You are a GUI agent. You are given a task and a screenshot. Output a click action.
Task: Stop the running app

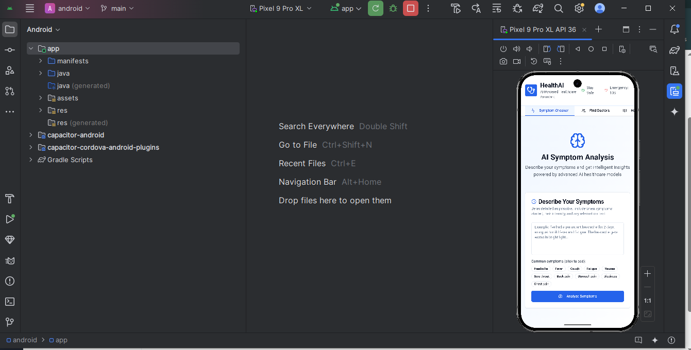(411, 8)
